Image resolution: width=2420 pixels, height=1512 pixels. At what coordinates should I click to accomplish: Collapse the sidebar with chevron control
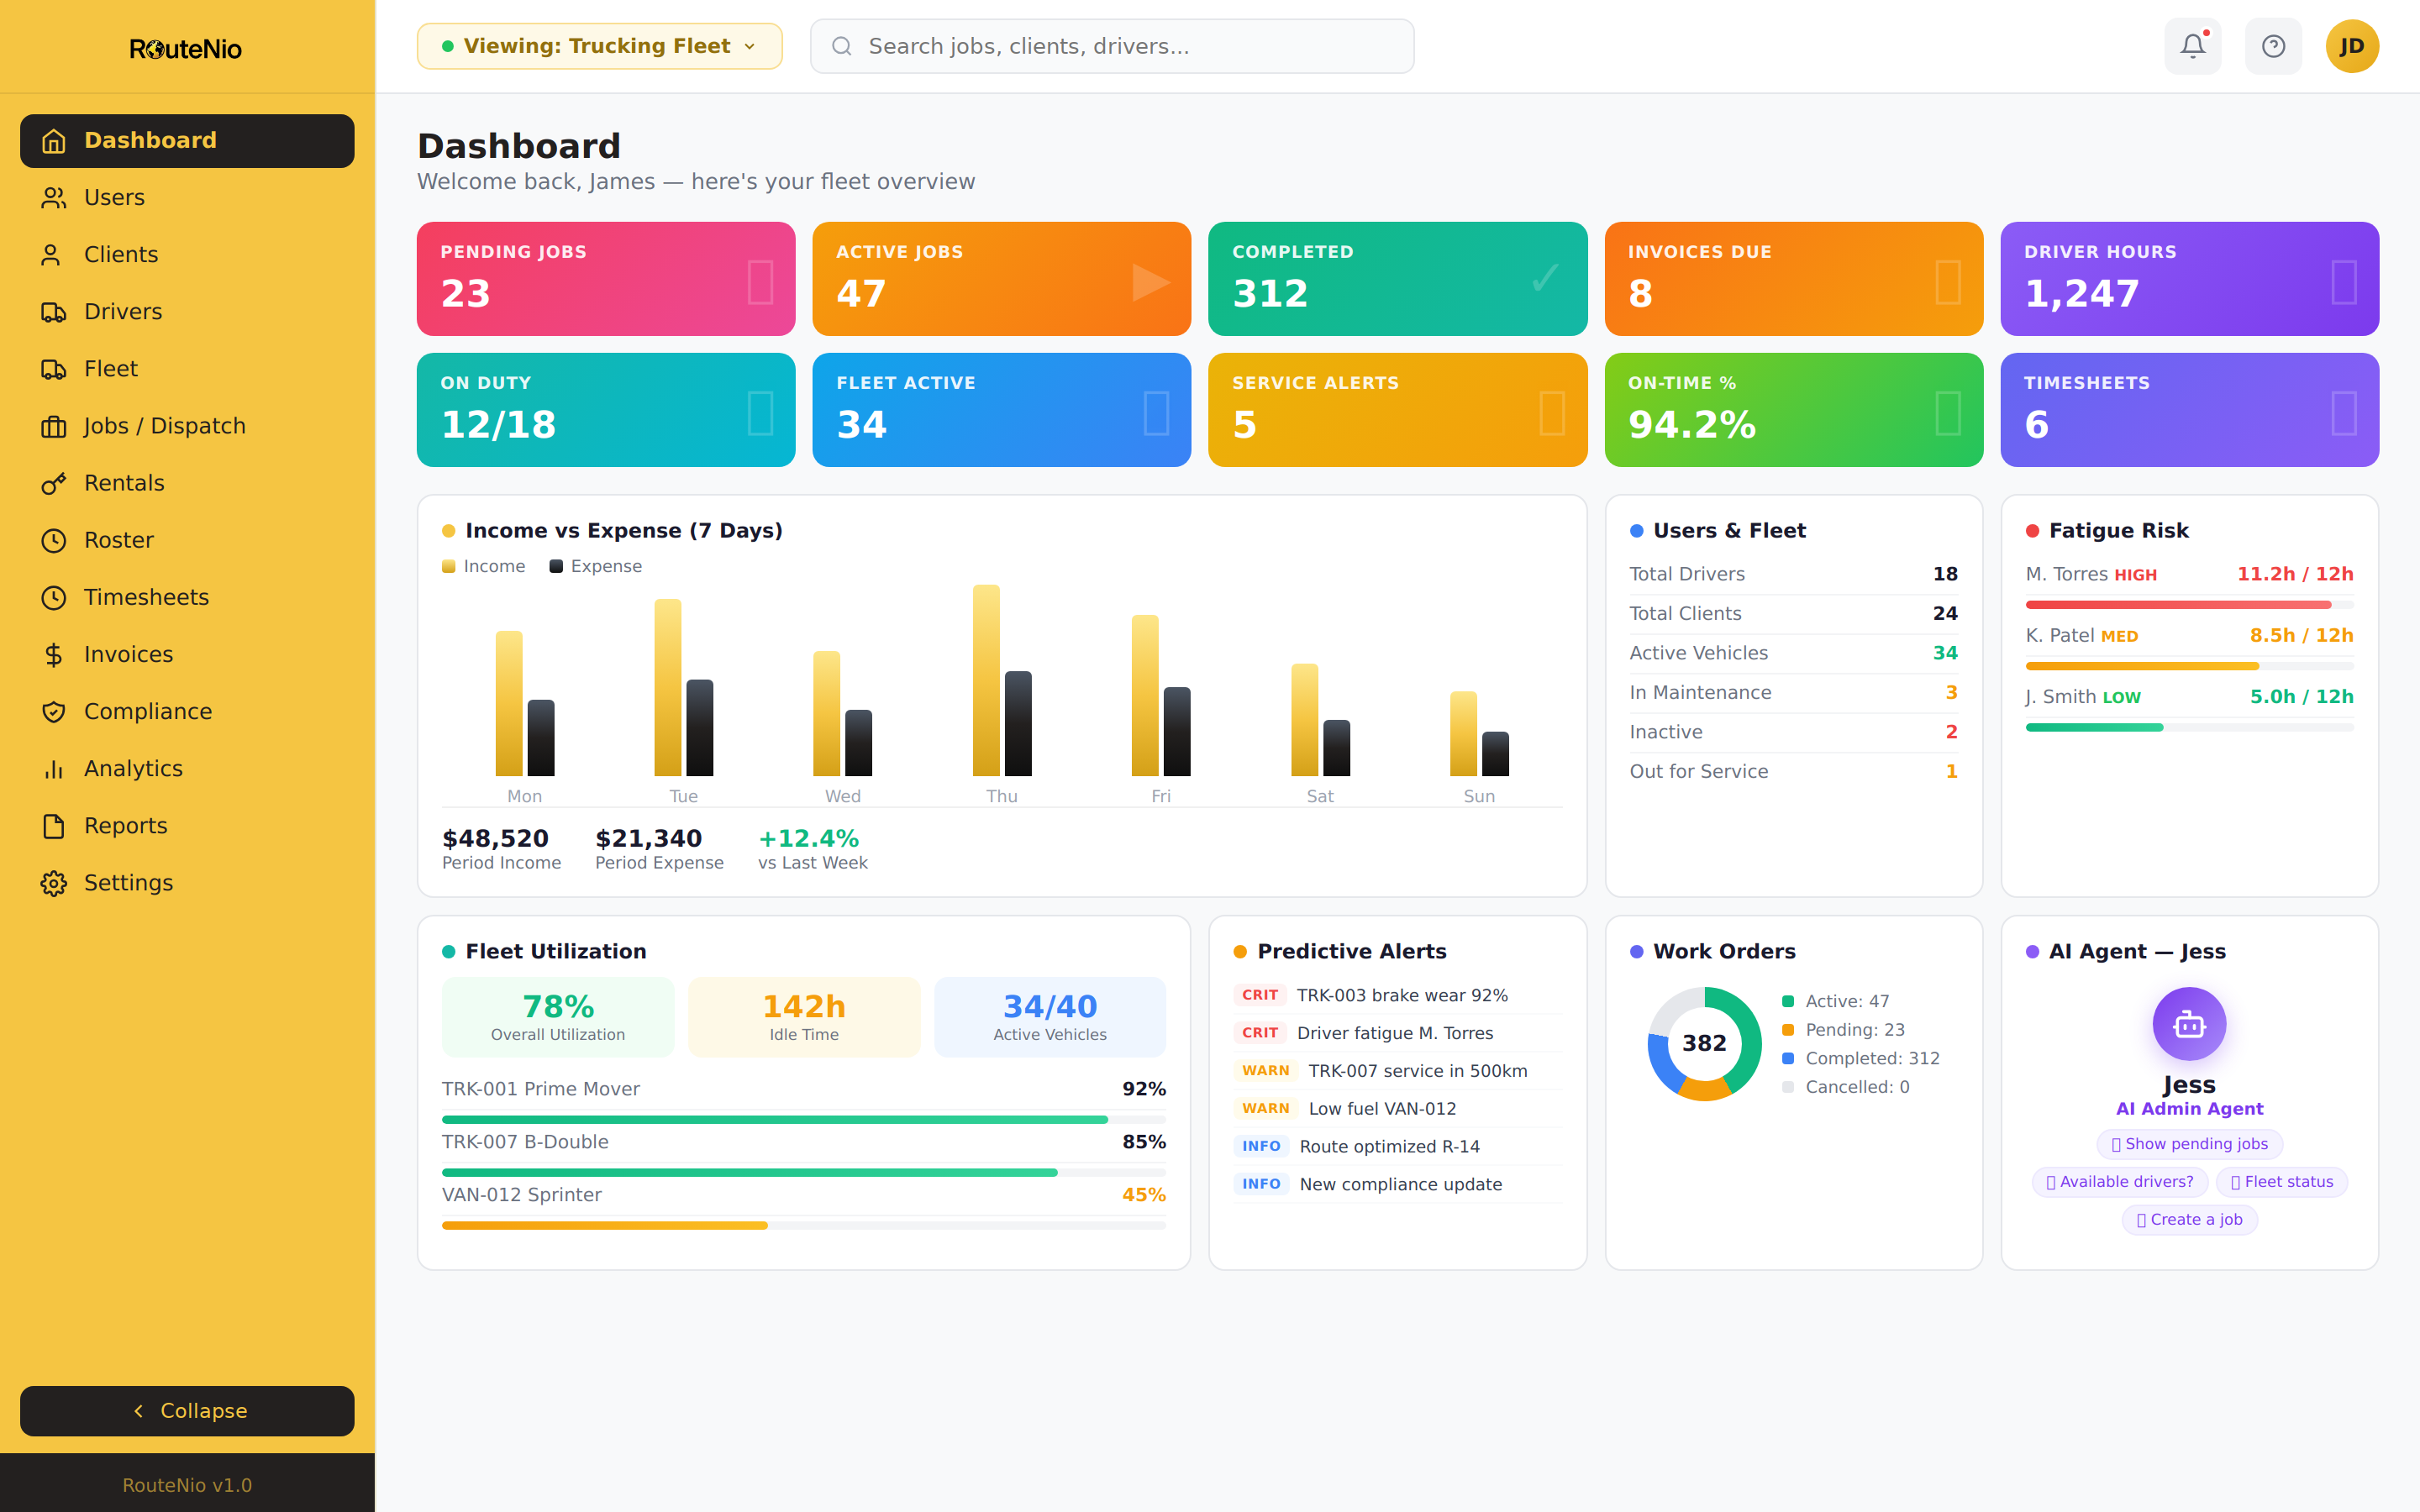[x=186, y=1411]
